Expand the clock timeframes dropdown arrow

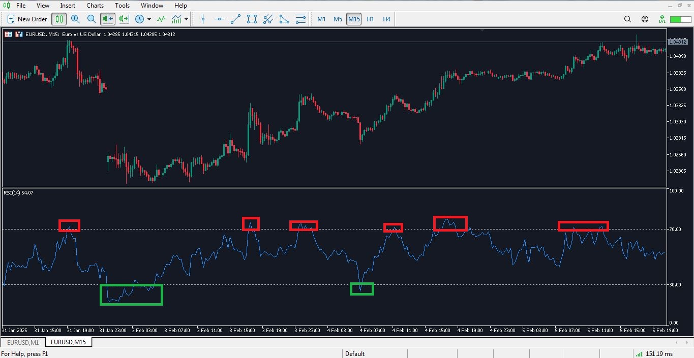pyautogui.click(x=149, y=19)
